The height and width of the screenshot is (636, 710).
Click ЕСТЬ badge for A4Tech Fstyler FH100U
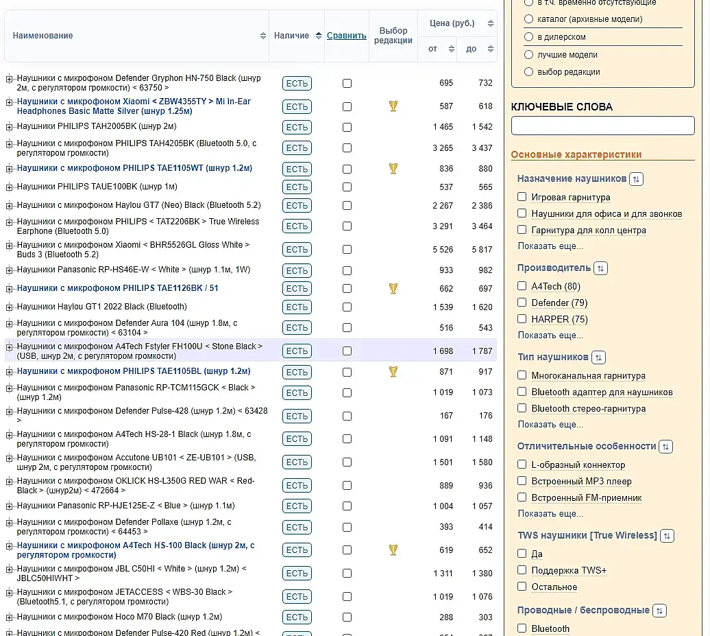(297, 351)
